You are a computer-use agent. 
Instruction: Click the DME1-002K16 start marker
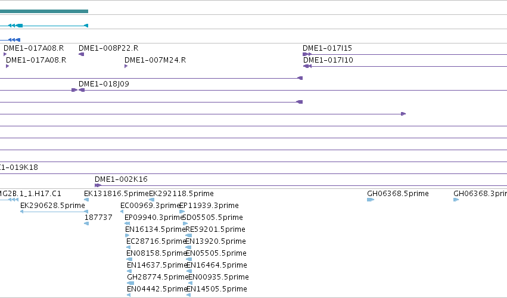tap(98, 185)
